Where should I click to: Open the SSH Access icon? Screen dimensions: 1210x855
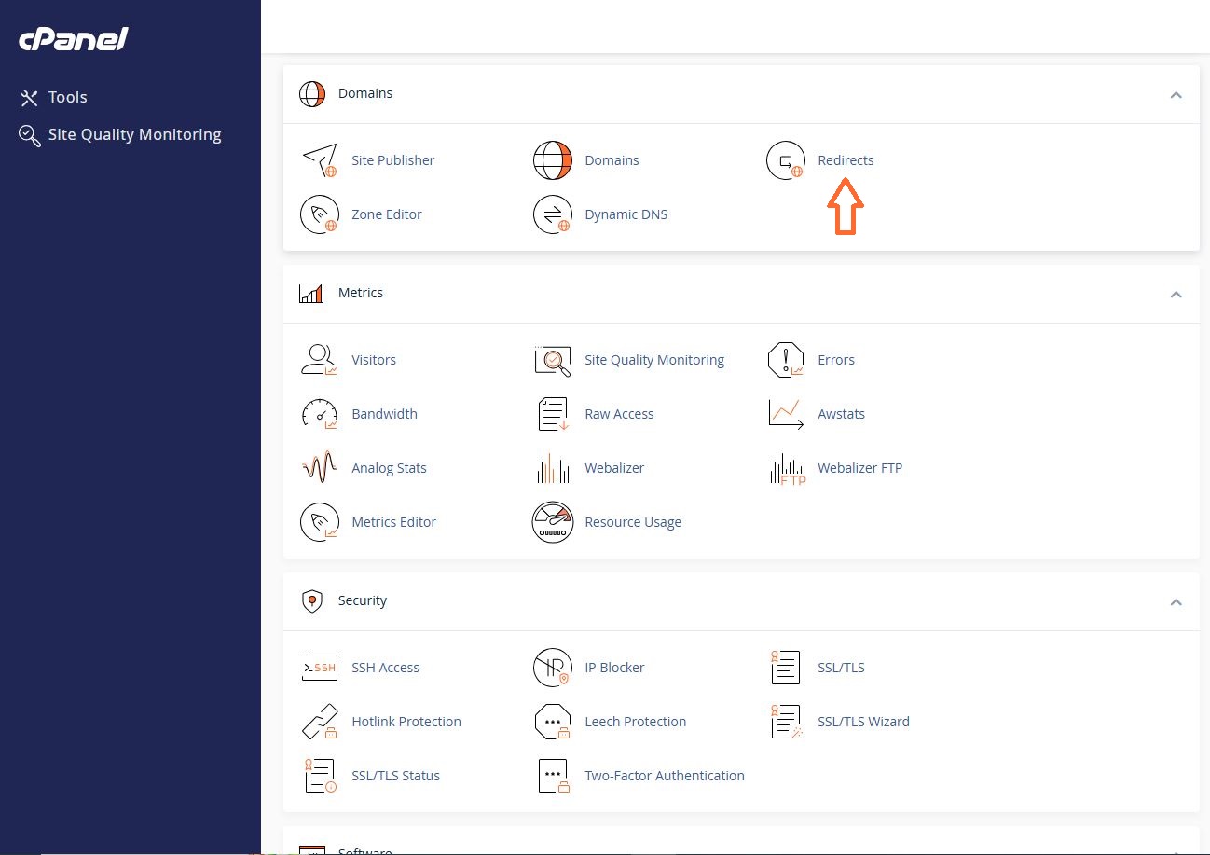[319, 668]
